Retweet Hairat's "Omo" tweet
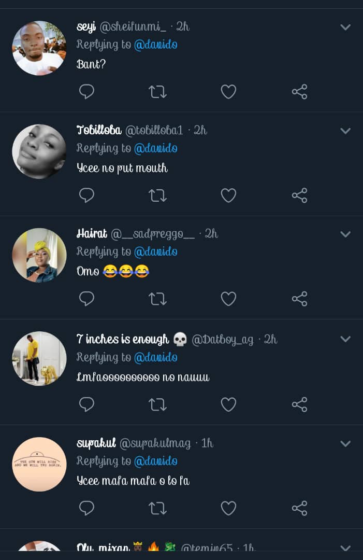 pos(157,299)
